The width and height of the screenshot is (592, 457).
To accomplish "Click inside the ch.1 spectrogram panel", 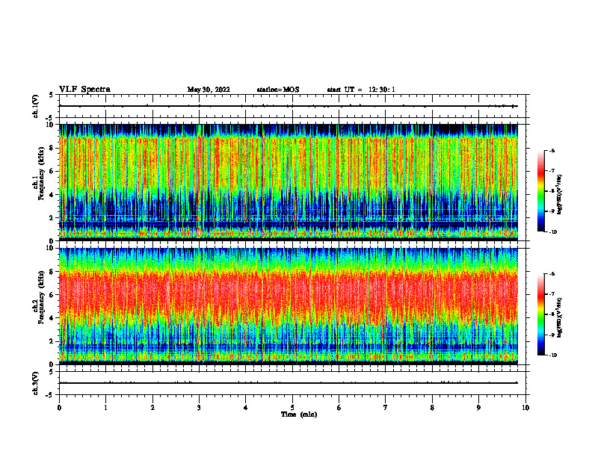I will click(288, 182).
